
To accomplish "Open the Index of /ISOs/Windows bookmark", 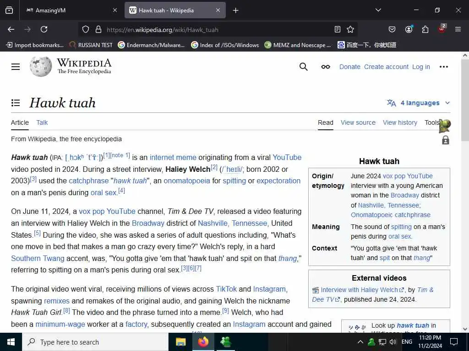I will point(225,45).
